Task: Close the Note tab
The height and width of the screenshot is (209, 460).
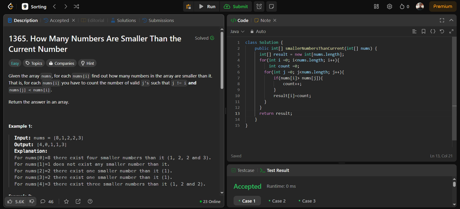Action: (275, 20)
